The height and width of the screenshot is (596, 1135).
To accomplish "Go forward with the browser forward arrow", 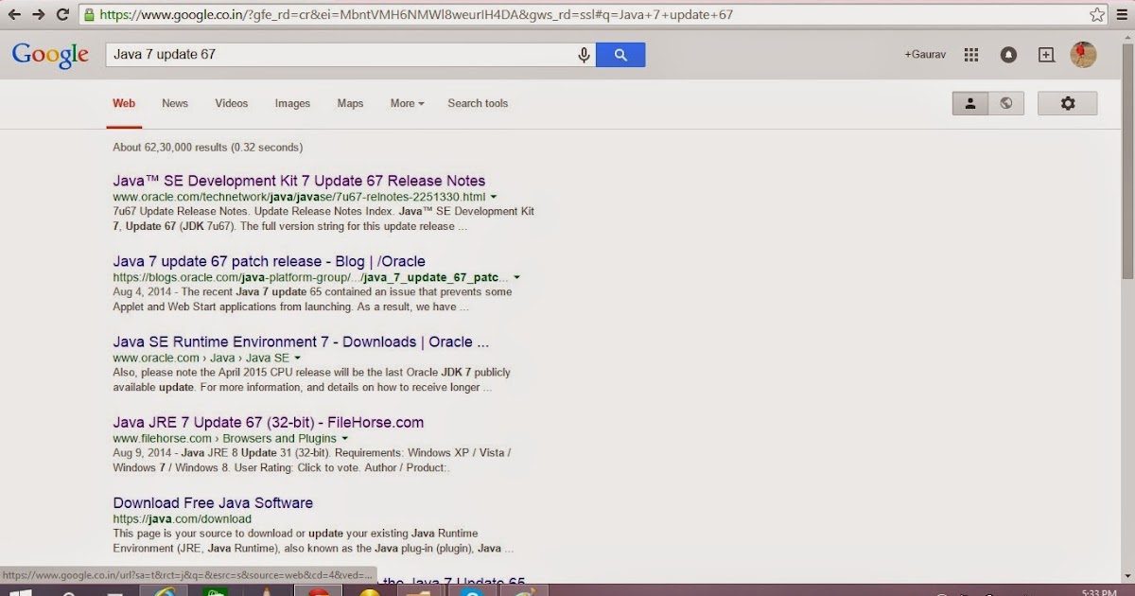I will [38, 14].
